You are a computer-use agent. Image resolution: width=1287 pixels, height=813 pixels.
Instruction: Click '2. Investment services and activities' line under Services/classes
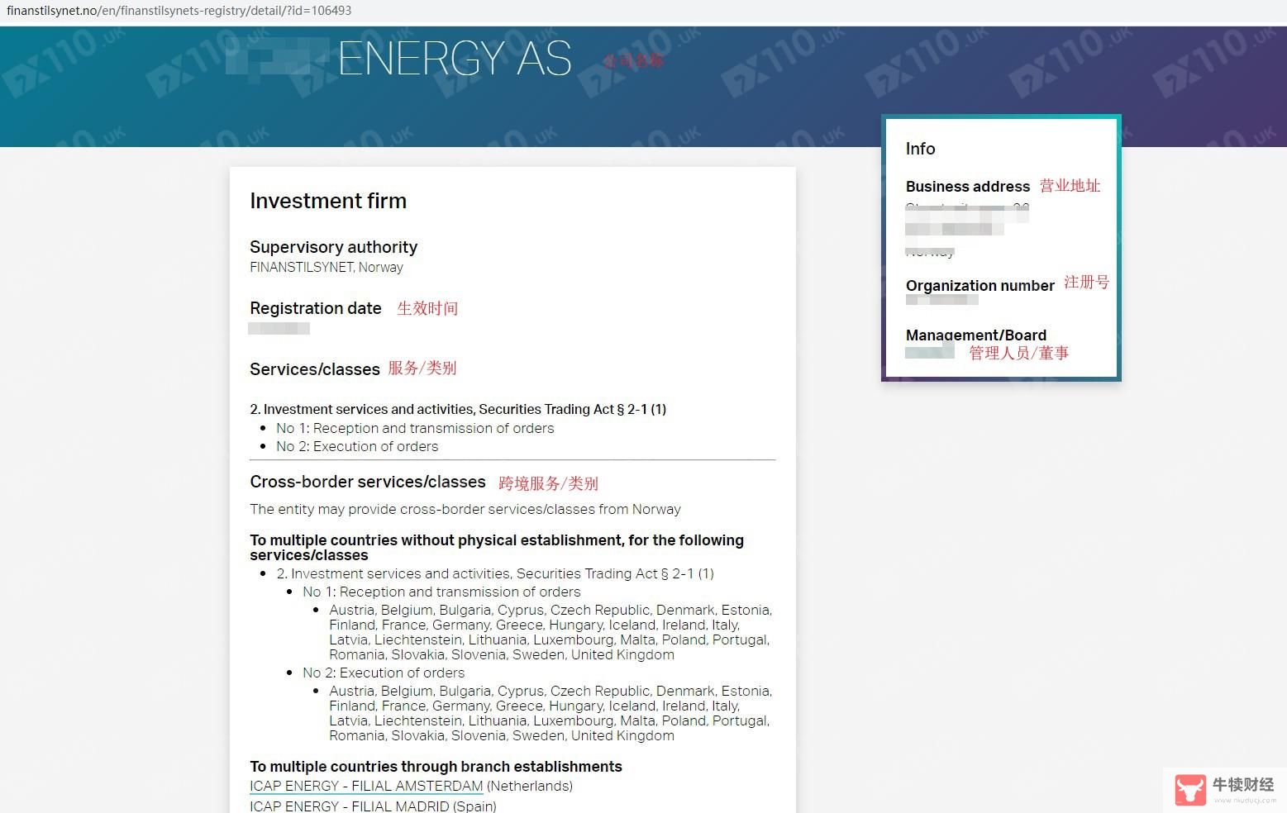[x=458, y=409]
